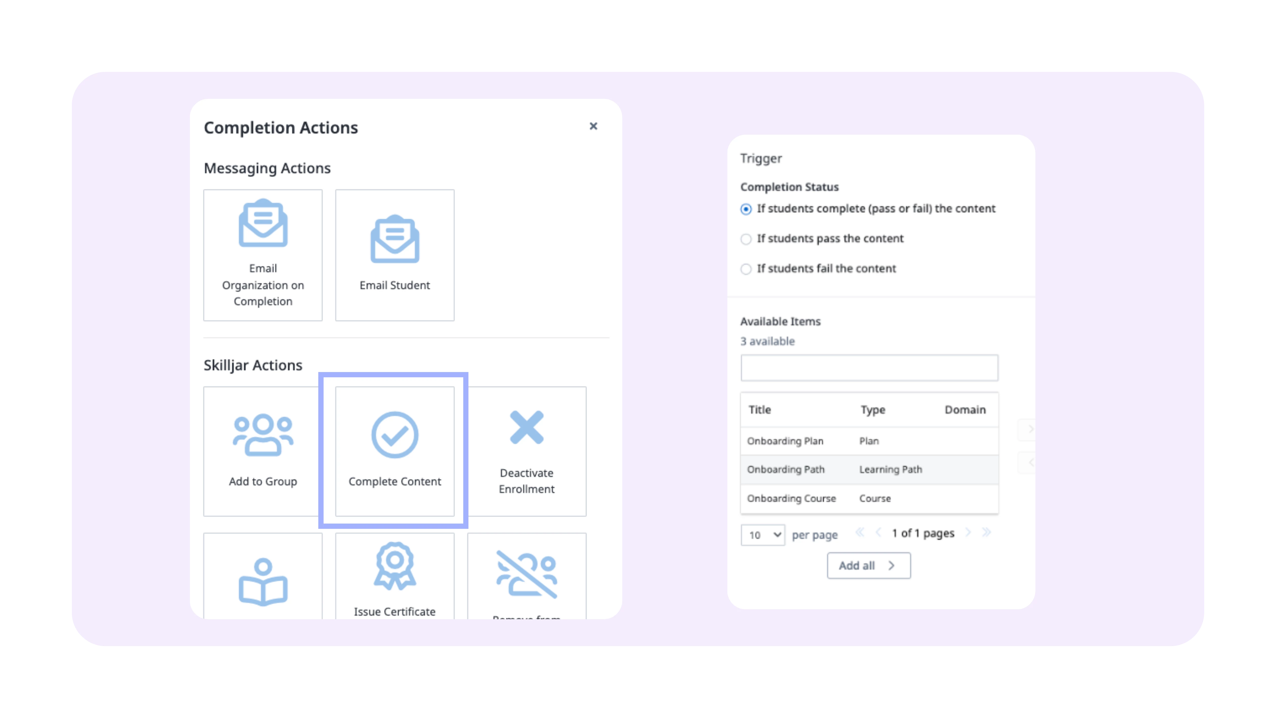1276x718 pixels.
Task: Select 'If students complete (pass or fail)' radio
Action: point(746,209)
